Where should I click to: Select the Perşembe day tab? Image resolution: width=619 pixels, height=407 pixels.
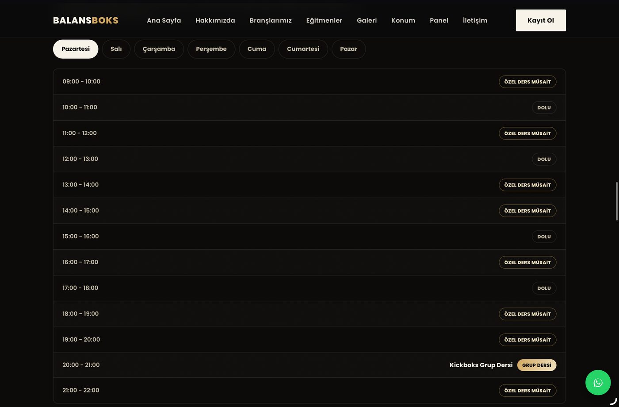pyautogui.click(x=211, y=49)
